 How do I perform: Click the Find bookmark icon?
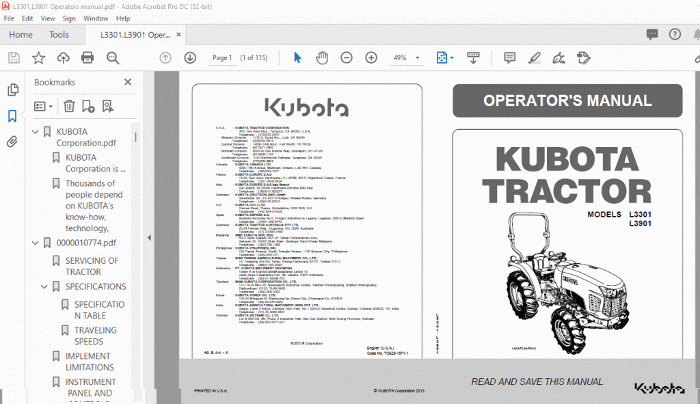(107, 106)
